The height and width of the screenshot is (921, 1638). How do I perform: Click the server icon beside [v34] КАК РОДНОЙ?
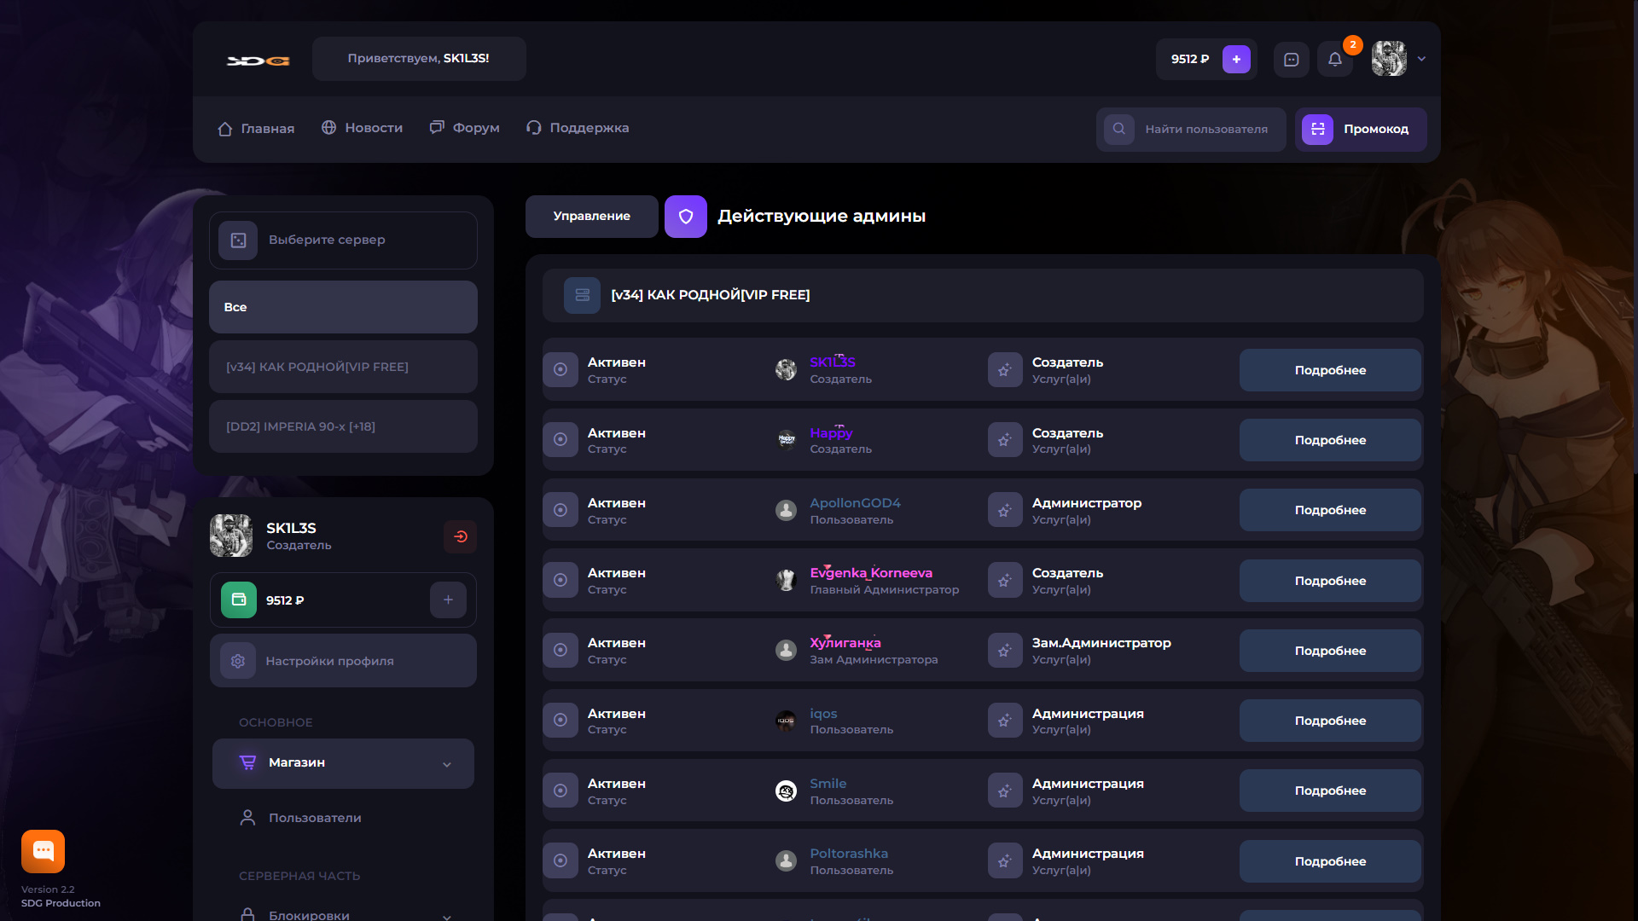(x=583, y=295)
